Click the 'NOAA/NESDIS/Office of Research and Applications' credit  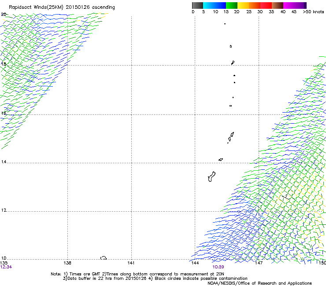point(259,283)
